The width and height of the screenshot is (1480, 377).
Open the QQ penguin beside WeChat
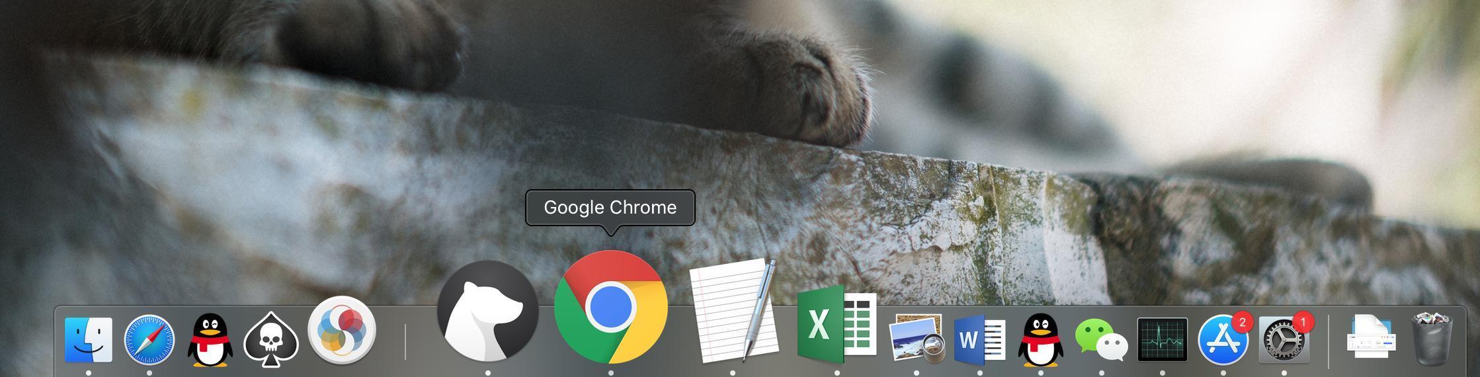(x=1041, y=340)
